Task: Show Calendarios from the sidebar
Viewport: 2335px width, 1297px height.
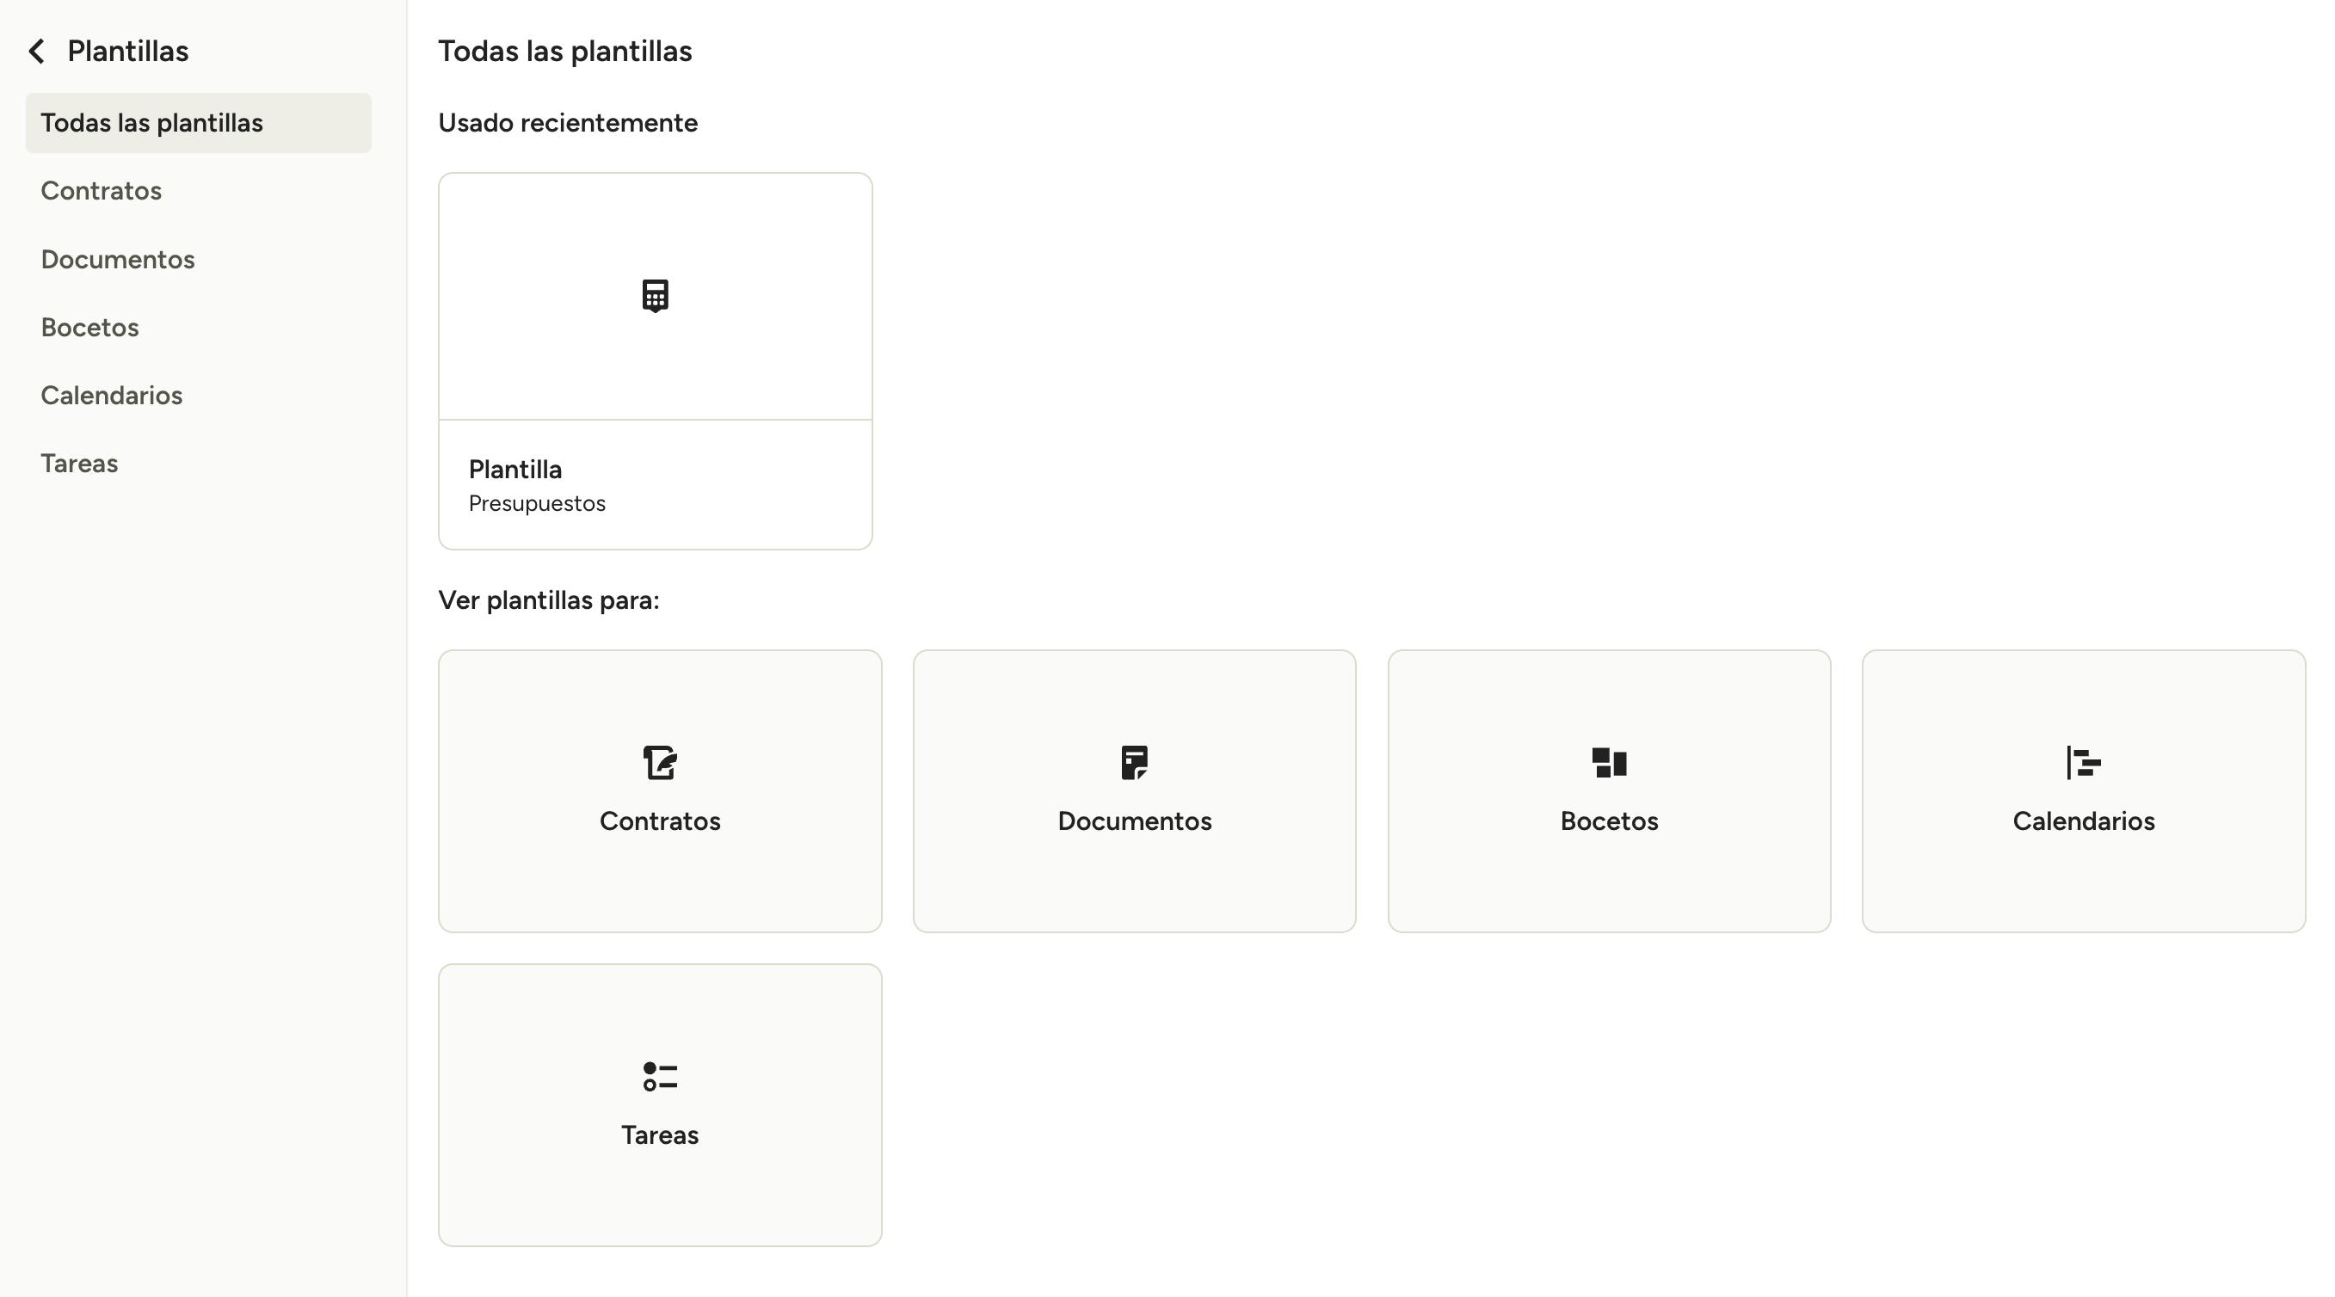Action: 112,395
